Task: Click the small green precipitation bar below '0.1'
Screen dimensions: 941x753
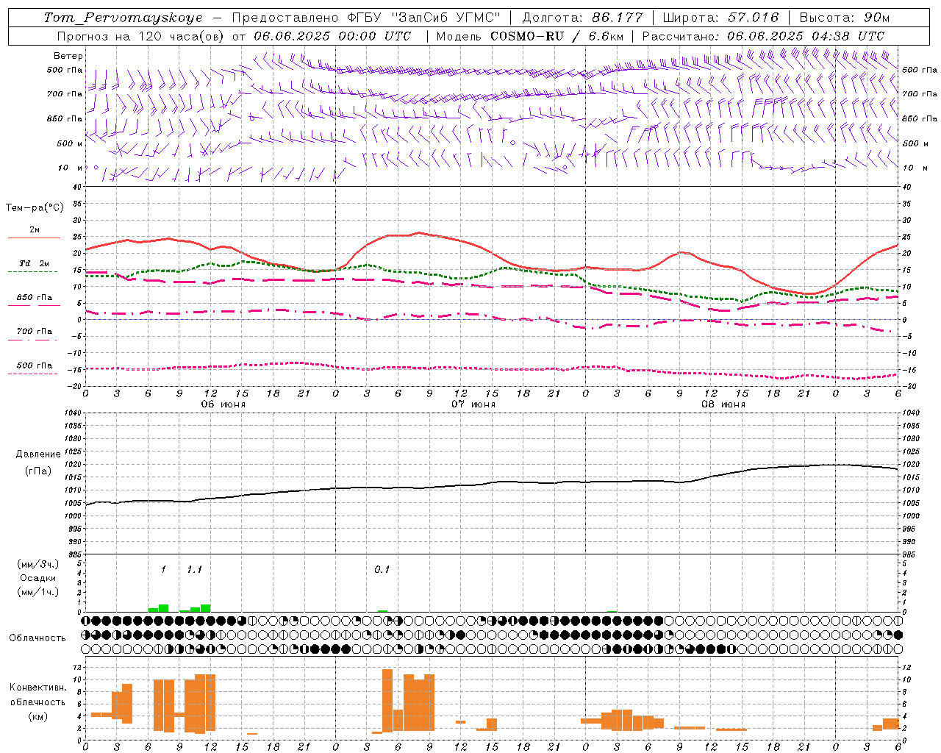Action: tap(382, 610)
